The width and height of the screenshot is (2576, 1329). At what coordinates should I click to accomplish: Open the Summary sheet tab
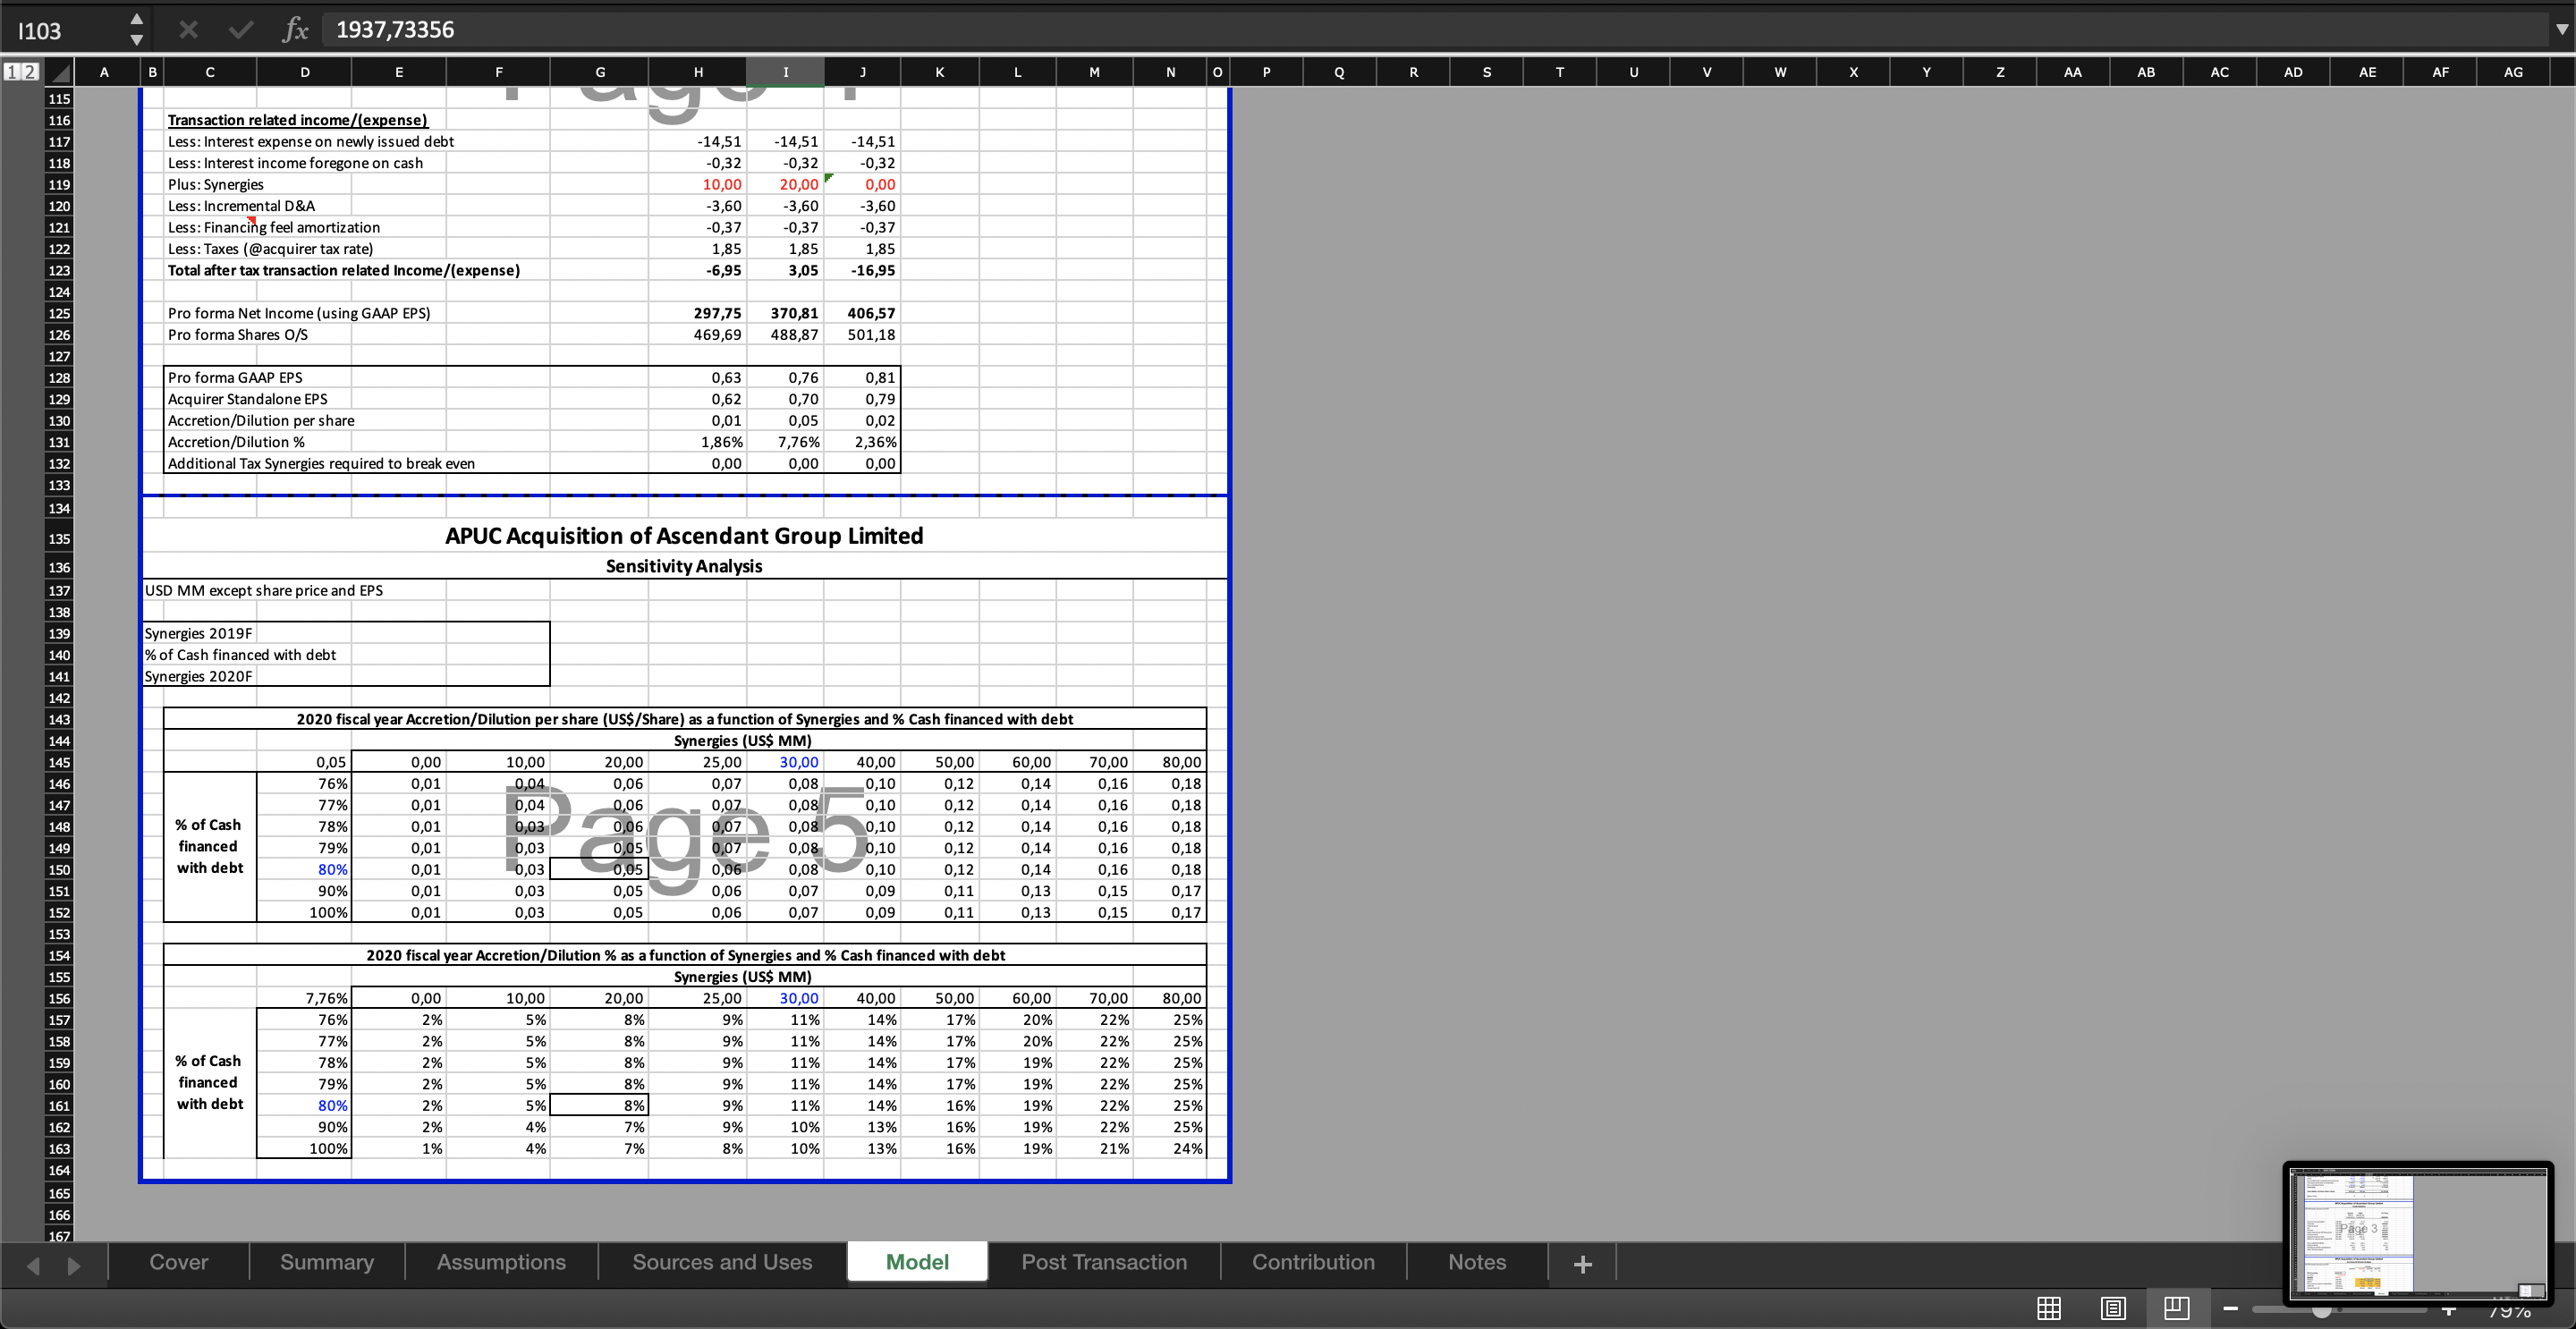[327, 1262]
